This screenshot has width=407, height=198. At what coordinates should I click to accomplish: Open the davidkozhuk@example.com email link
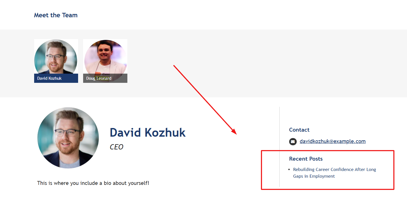333,141
